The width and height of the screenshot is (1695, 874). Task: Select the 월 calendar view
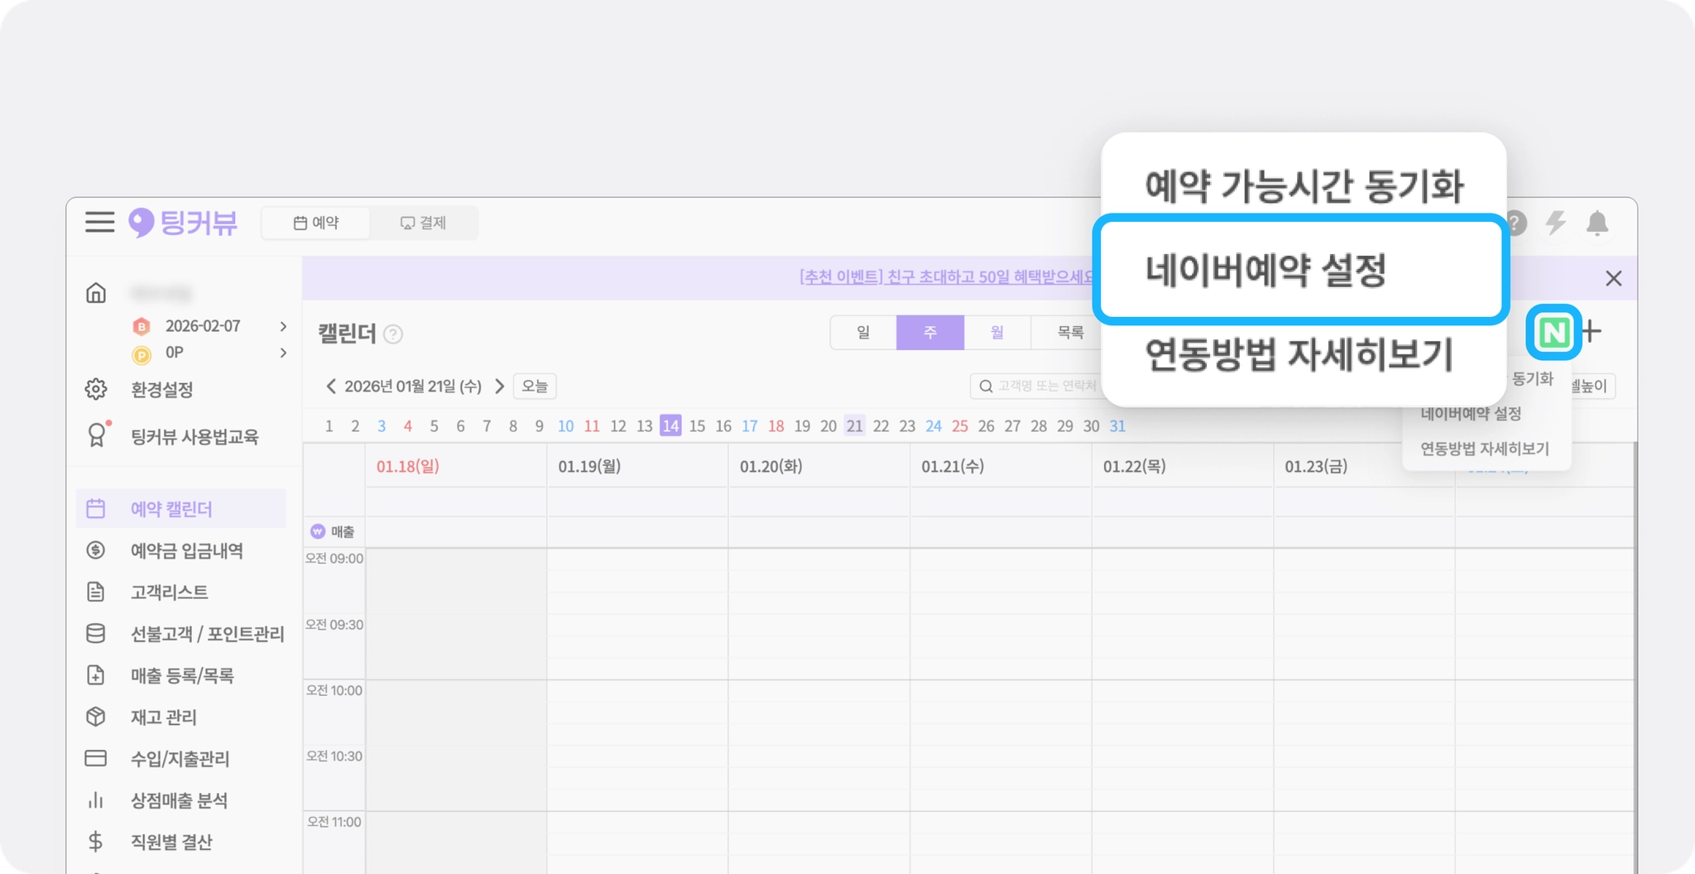coord(997,333)
